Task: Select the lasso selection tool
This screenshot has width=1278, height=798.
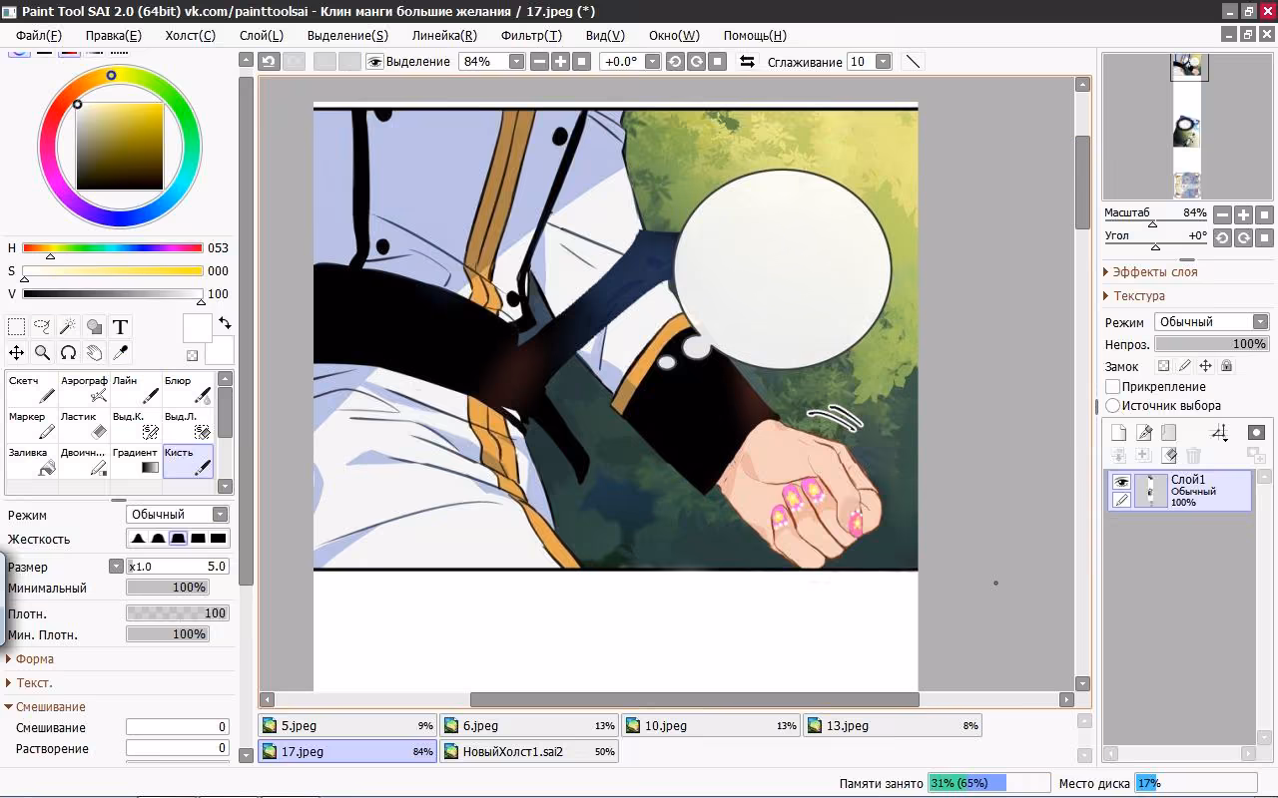Action: point(42,327)
